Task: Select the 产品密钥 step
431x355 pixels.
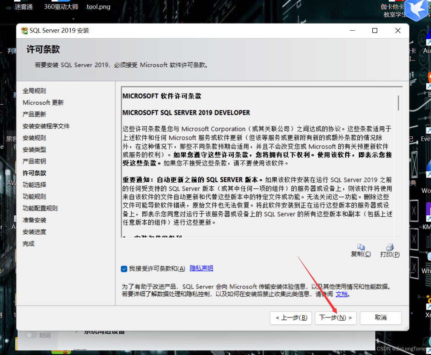Action: point(34,162)
